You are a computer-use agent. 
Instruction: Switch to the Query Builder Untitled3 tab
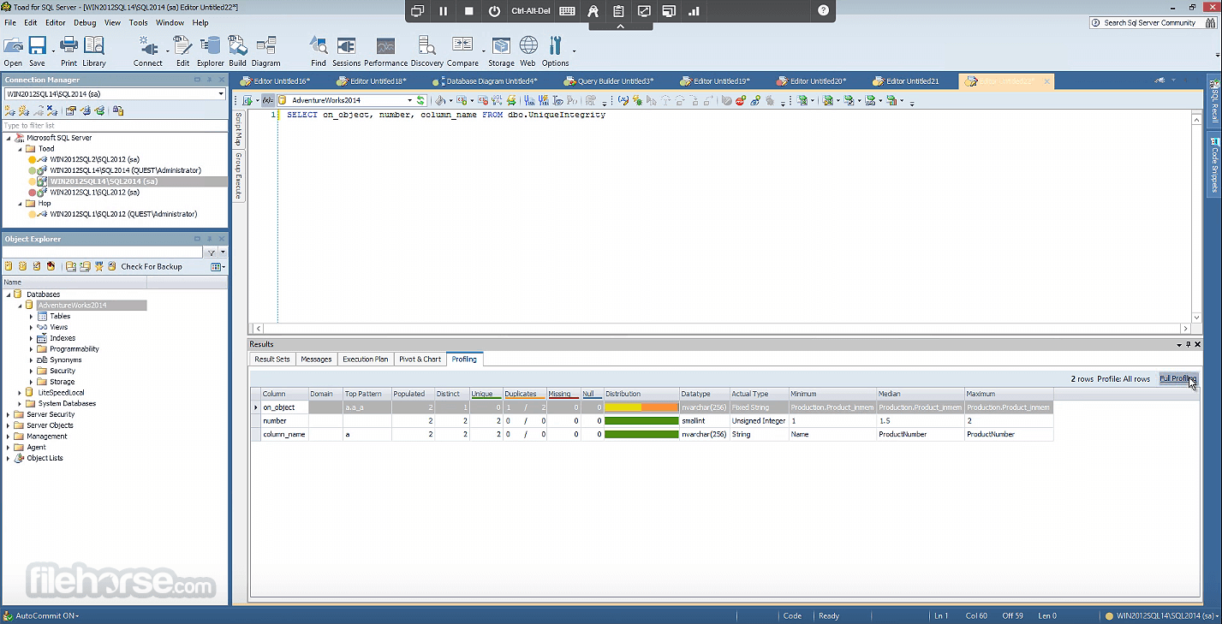pyautogui.click(x=608, y=81)
